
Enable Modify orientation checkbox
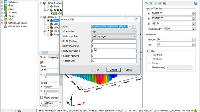click(42, 97)
